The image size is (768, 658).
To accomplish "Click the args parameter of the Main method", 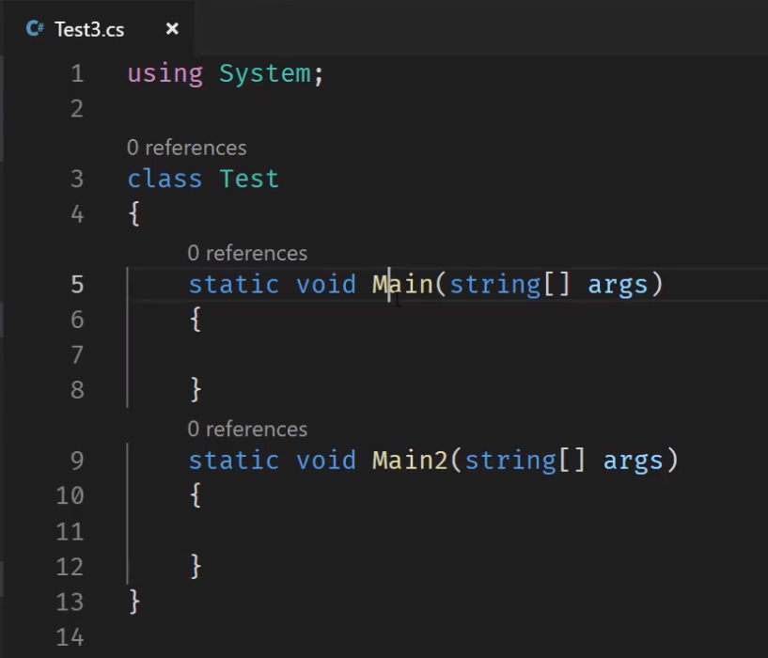I will [x=618, y=285].
